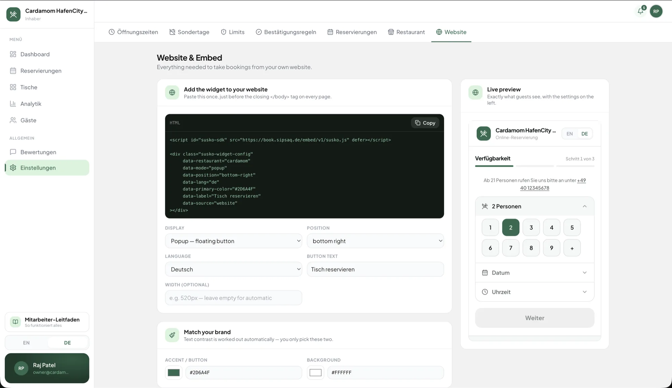Click the globe icon beside Live preview
Viewport: 672px width, 388px height.
[475, 92]
